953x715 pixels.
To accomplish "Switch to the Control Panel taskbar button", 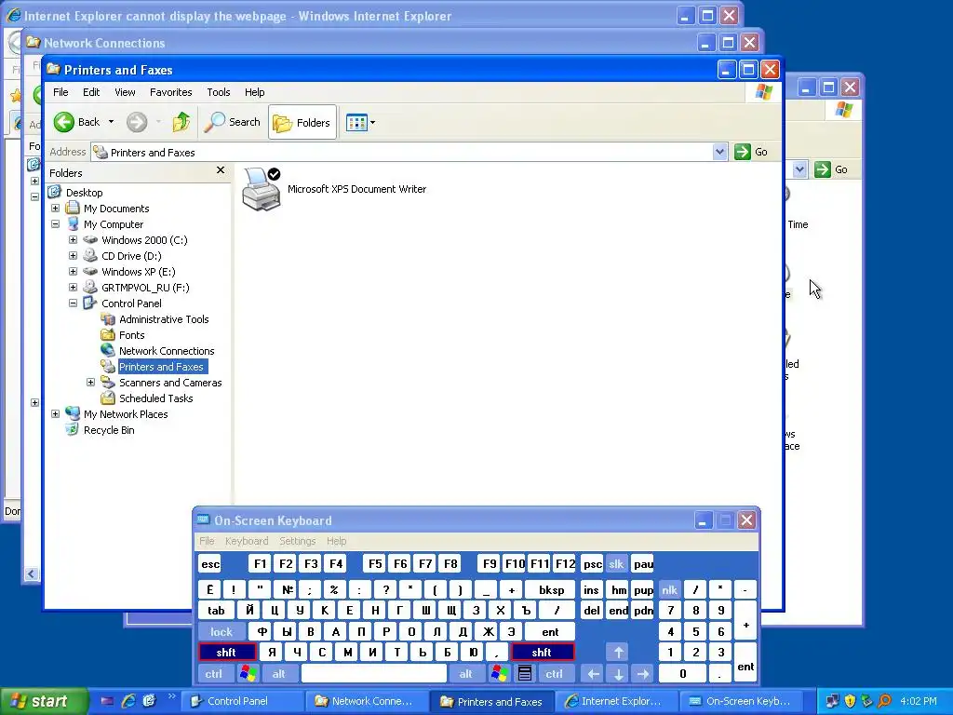I will pos(241,701).
